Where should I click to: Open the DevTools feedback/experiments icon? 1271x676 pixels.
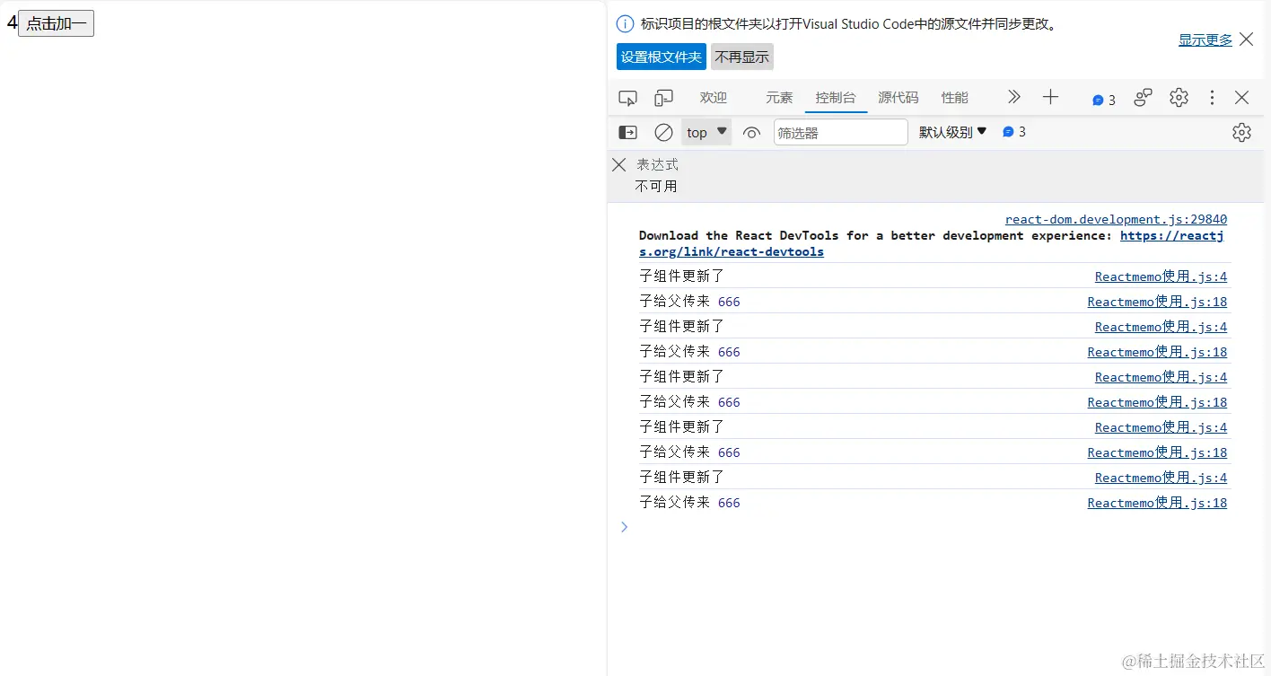(x=1143, y=98)
